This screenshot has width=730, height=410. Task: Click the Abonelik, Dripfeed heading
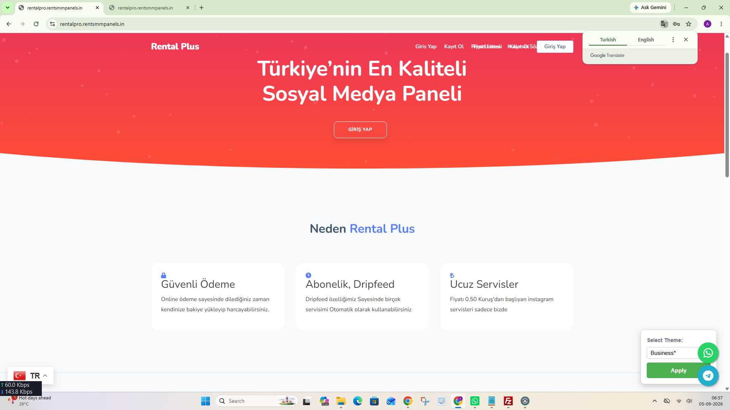(x=350, y=284)
